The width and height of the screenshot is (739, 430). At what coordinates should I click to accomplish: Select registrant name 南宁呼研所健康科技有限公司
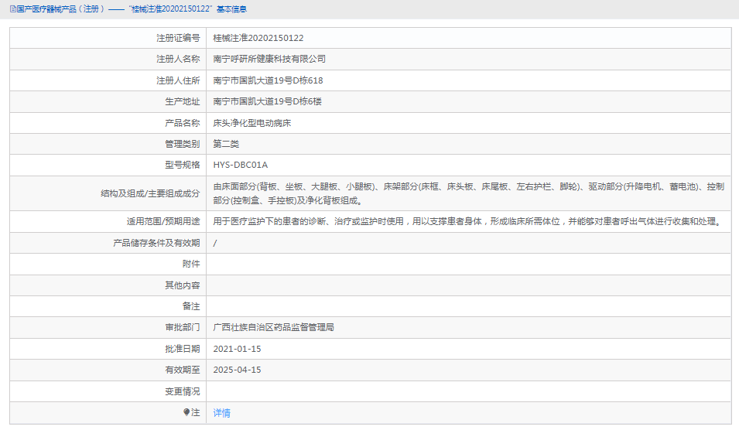click(269, 59)
